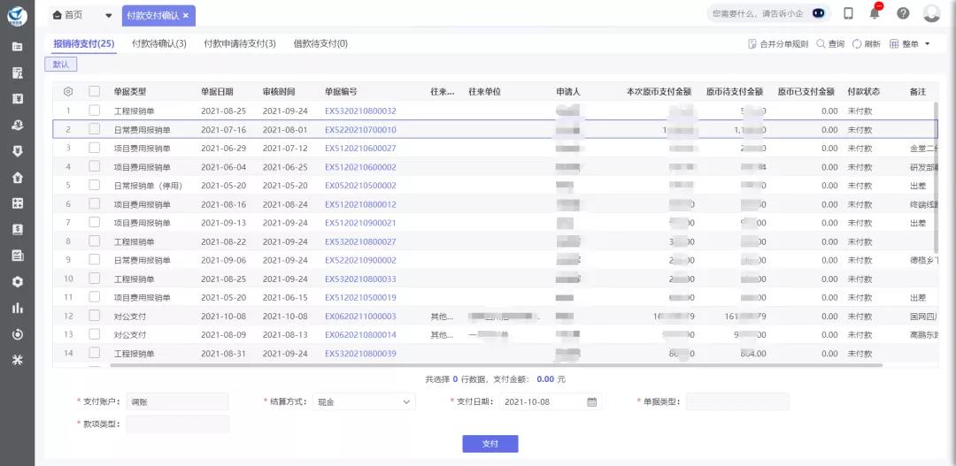Screen dimensions: 956x466
Task: Open the bar chart sidebar icon
Action: click(17, 308)
